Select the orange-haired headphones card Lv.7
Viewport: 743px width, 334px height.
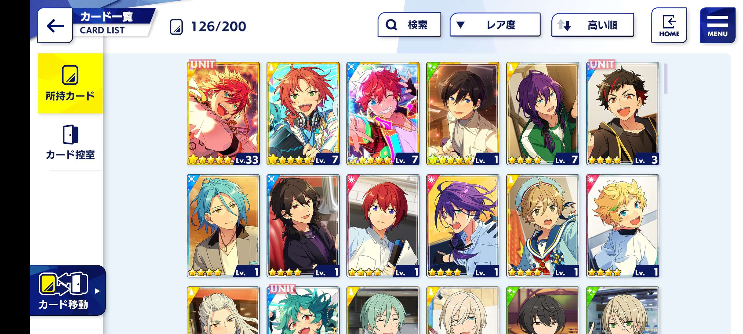click(x=303, y=113)
